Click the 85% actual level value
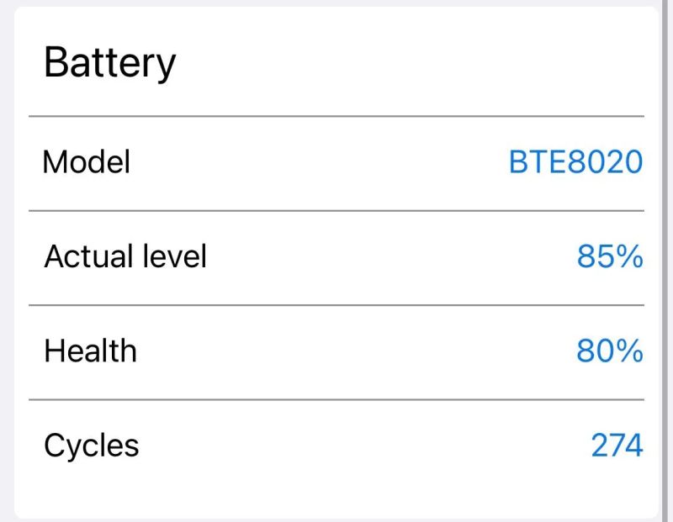This screenshot has width=673, height=522. tap(610, 256)
